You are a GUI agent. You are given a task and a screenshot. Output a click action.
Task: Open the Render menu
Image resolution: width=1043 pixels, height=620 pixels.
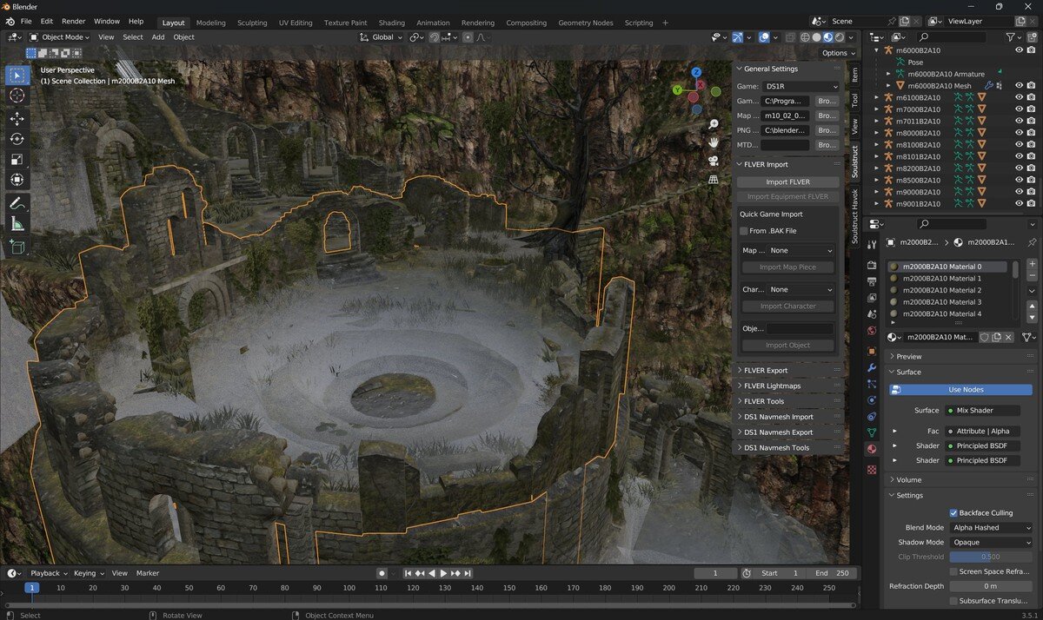pyautogui.click(x=74, y=21)
